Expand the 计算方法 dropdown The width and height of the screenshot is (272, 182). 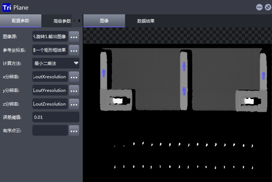(x=56, y=63)
